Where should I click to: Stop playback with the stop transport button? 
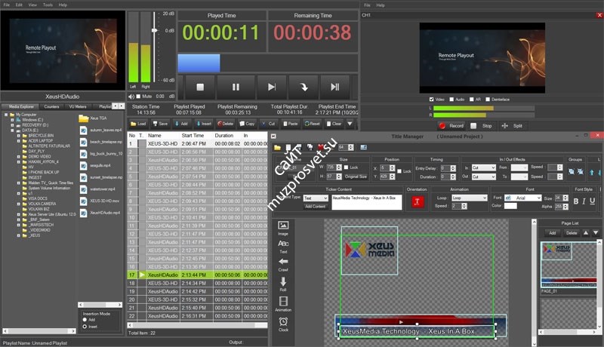[200, 88]
